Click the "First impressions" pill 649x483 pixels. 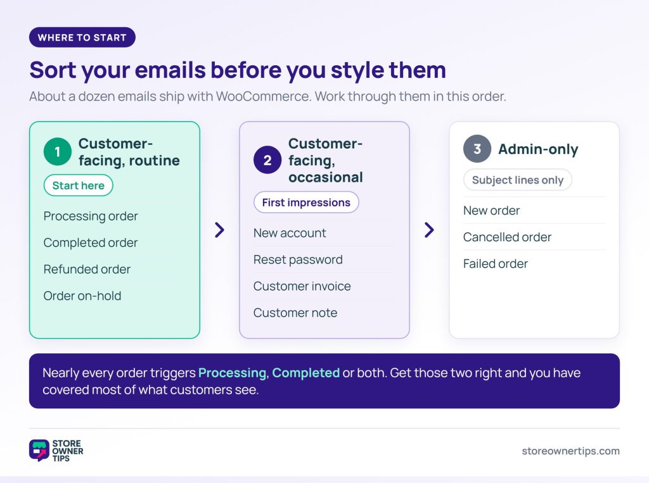(x=306, y=202)
